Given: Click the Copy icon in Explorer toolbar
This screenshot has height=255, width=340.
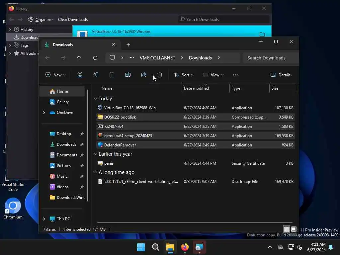Looking at the screenshot, I should [x=96, y=75].
